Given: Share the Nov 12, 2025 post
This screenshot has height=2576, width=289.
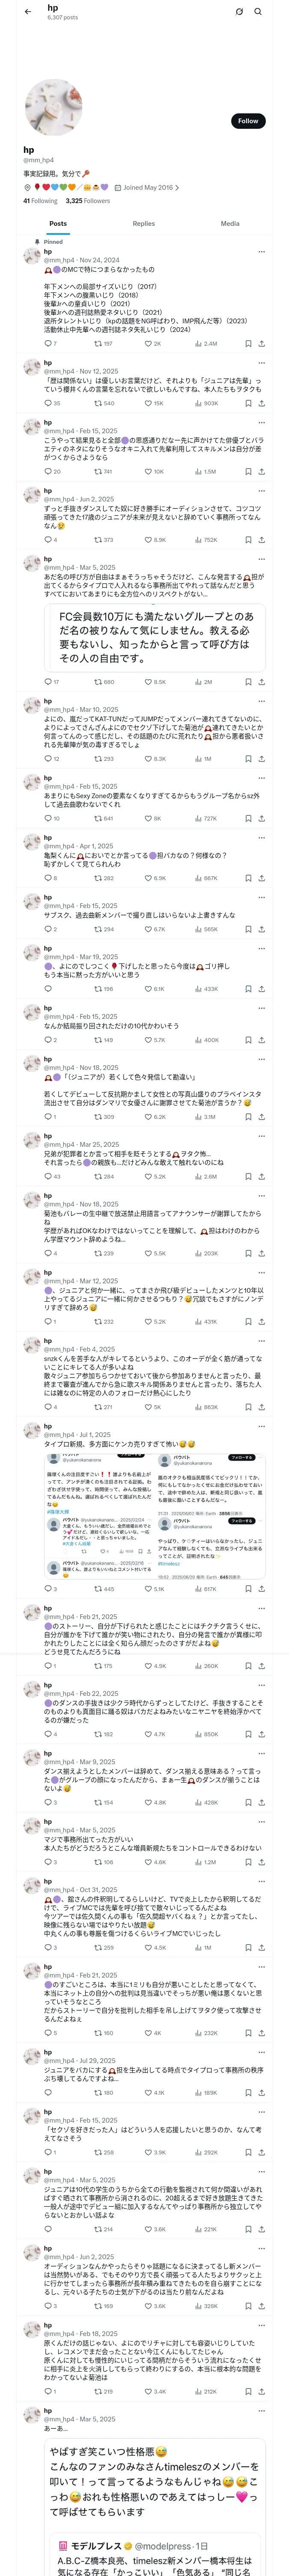Looking at the screenshot, I should pyautogui.click(x=261, y=403).
